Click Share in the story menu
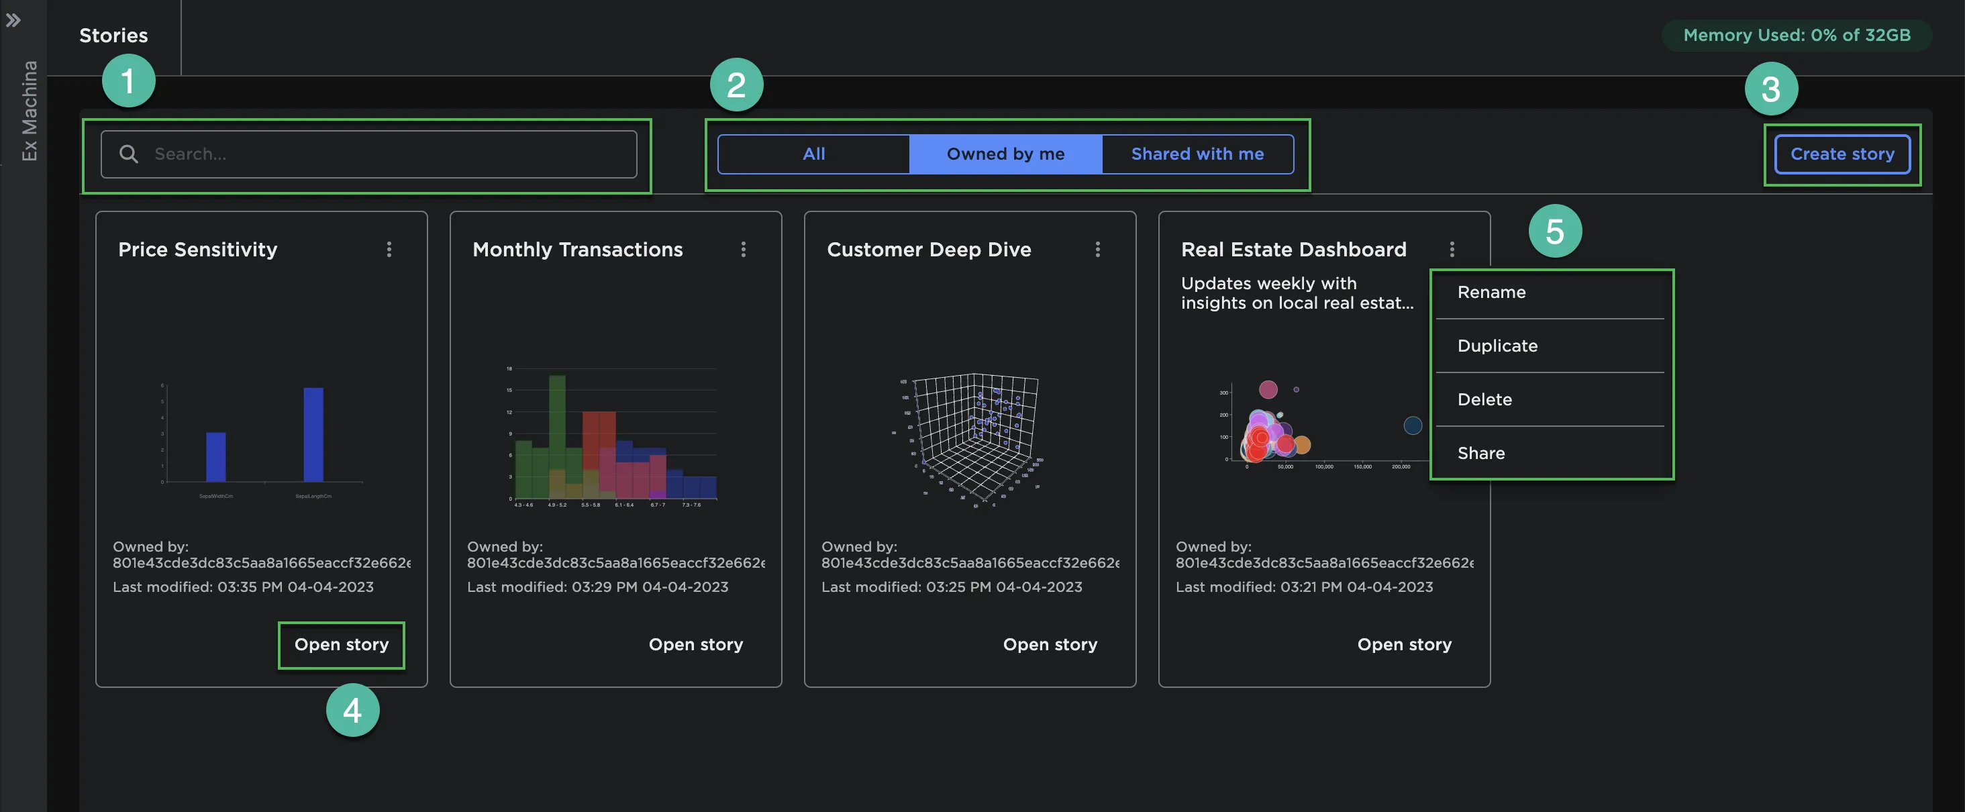 [x=1480, y=453]
